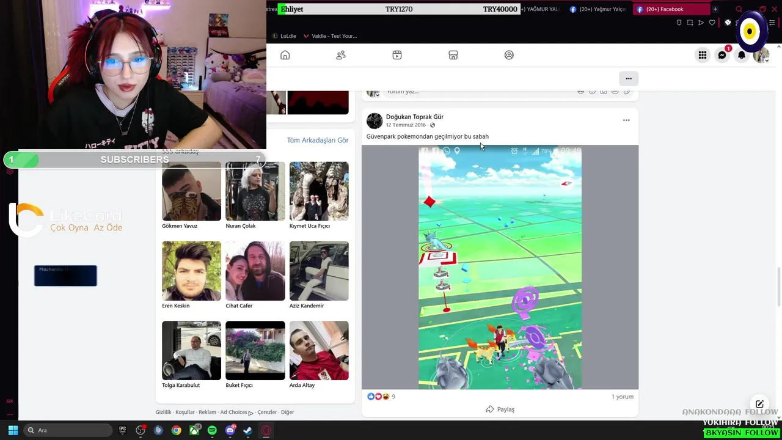782x440 pixels.
Task: View reactions count on the post
Action: [381, 397]
